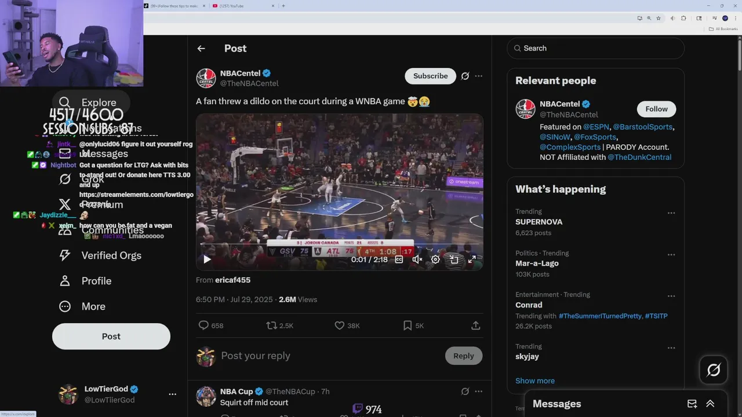Open the #TheSummerITurnedPretty hashtag
This screenshot has width=742, height=417.
pyautogui.click(x=600, y=316)
